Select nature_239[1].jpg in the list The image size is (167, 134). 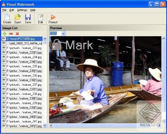coord(22,108)
